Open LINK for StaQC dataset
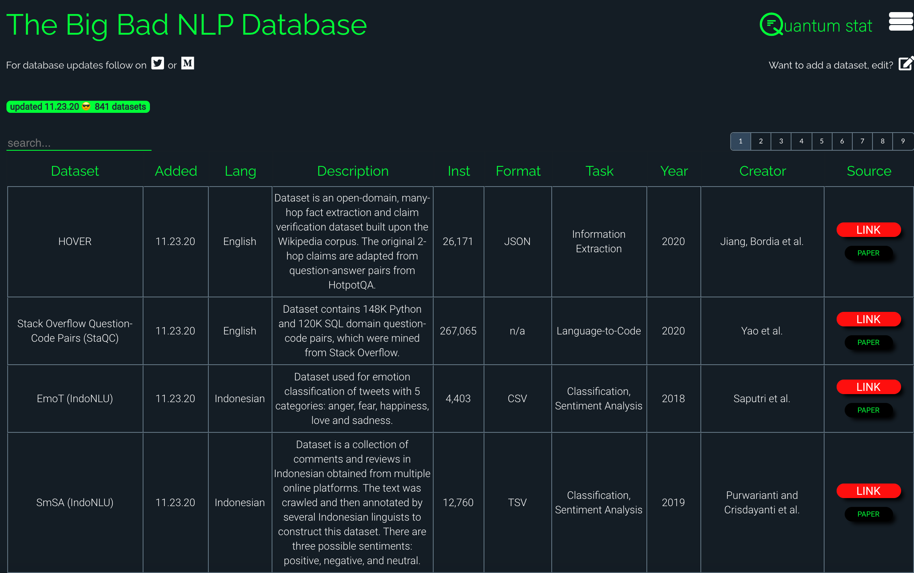The width and height of the screenshot is (914, 573). coord(868,320)
